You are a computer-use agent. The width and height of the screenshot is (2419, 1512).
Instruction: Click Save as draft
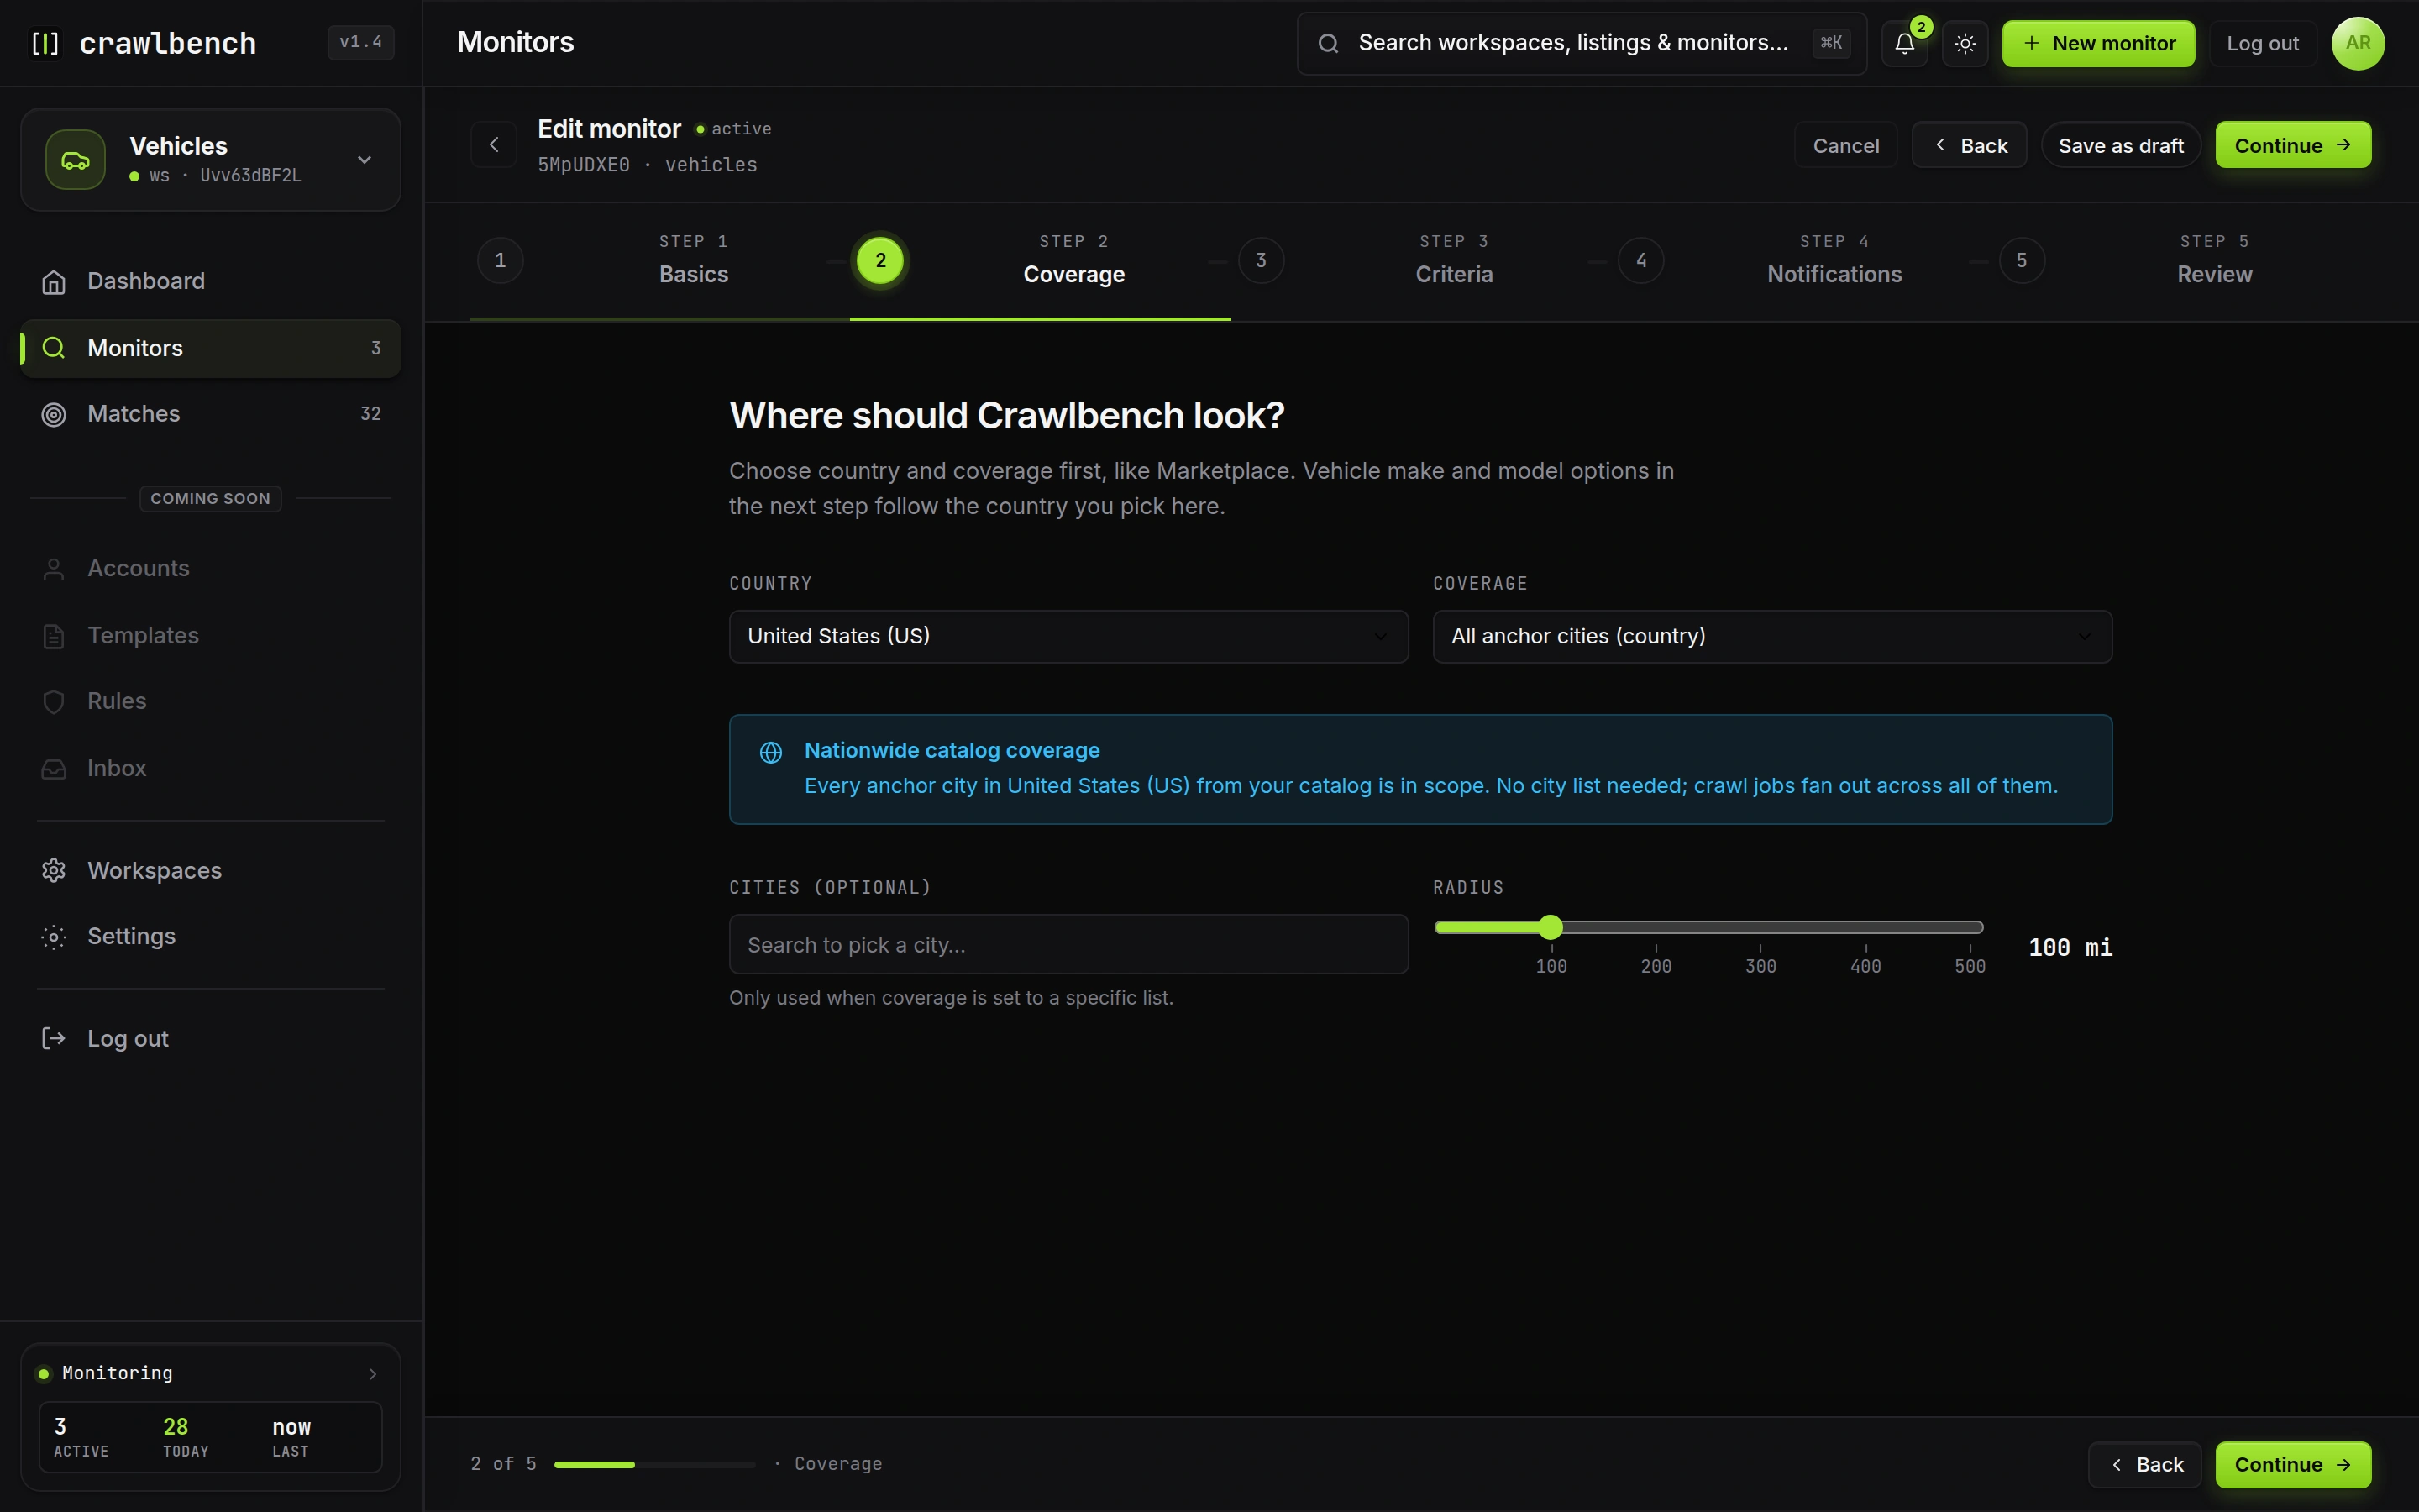click(x=2120, y=145)
